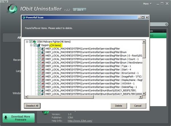171x126 pixels.
Task: Select the LEGACY_REGFILTER\0000 row text
Action: tap(94, 94)
